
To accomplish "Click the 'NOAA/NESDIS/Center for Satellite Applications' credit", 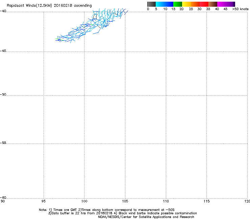I will (146, 217).
